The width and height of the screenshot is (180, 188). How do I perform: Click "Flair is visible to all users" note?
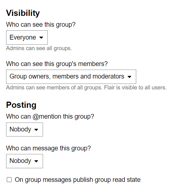(x=135, y=88)
